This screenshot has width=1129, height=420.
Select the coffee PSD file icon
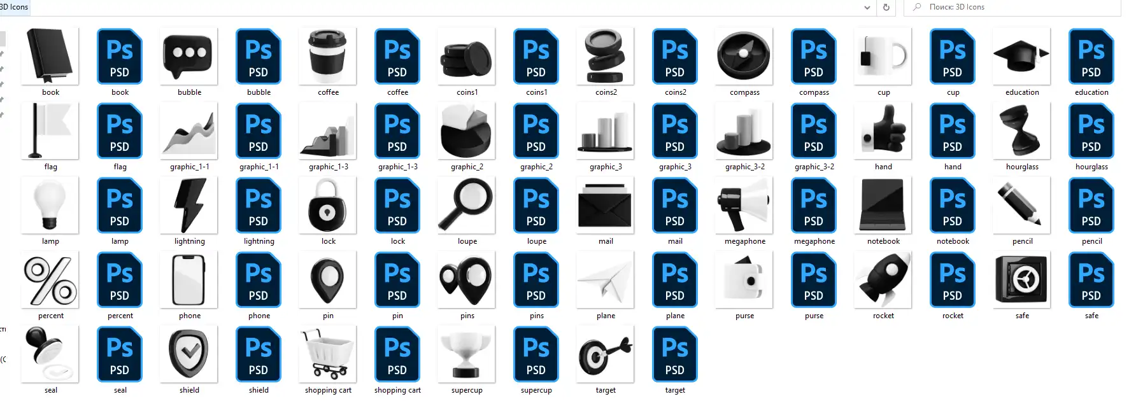(x=397, y=56)
